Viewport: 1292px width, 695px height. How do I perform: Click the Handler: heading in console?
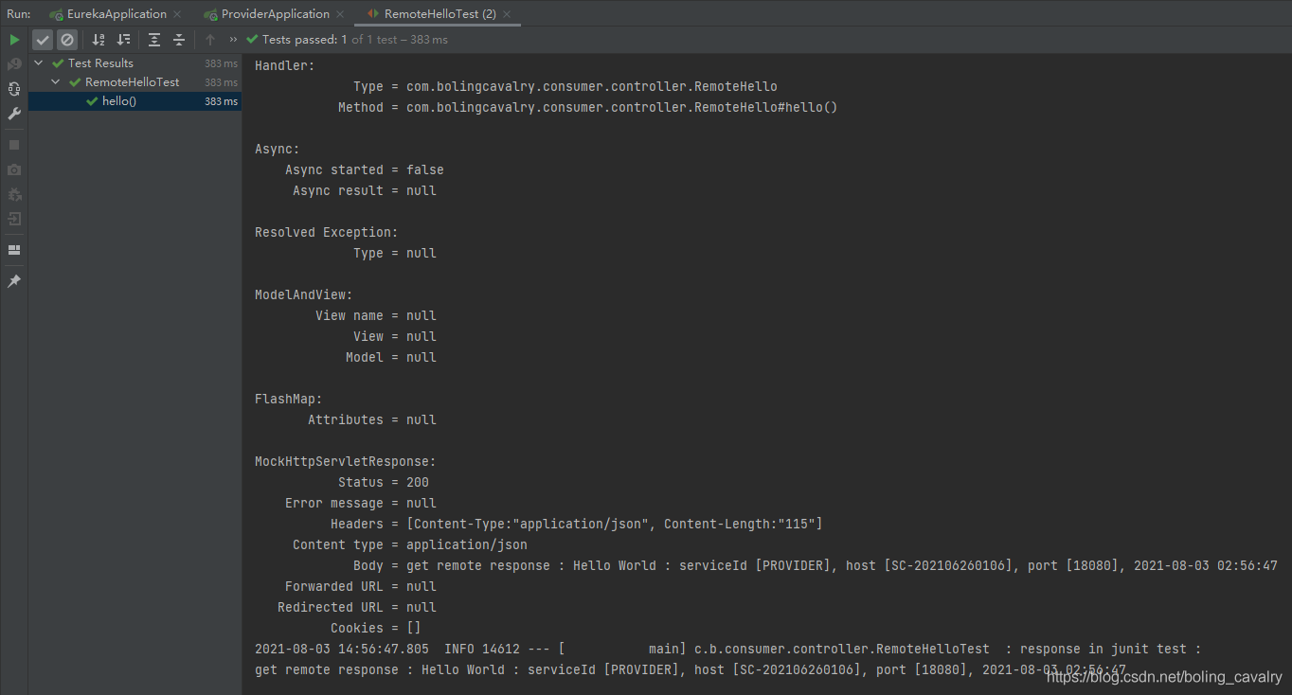pyautogui.click(x=285, y=65)
